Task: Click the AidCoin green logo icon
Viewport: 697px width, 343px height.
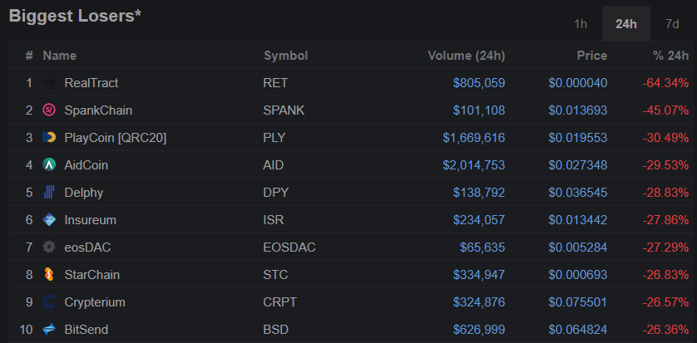Action: 50,165
